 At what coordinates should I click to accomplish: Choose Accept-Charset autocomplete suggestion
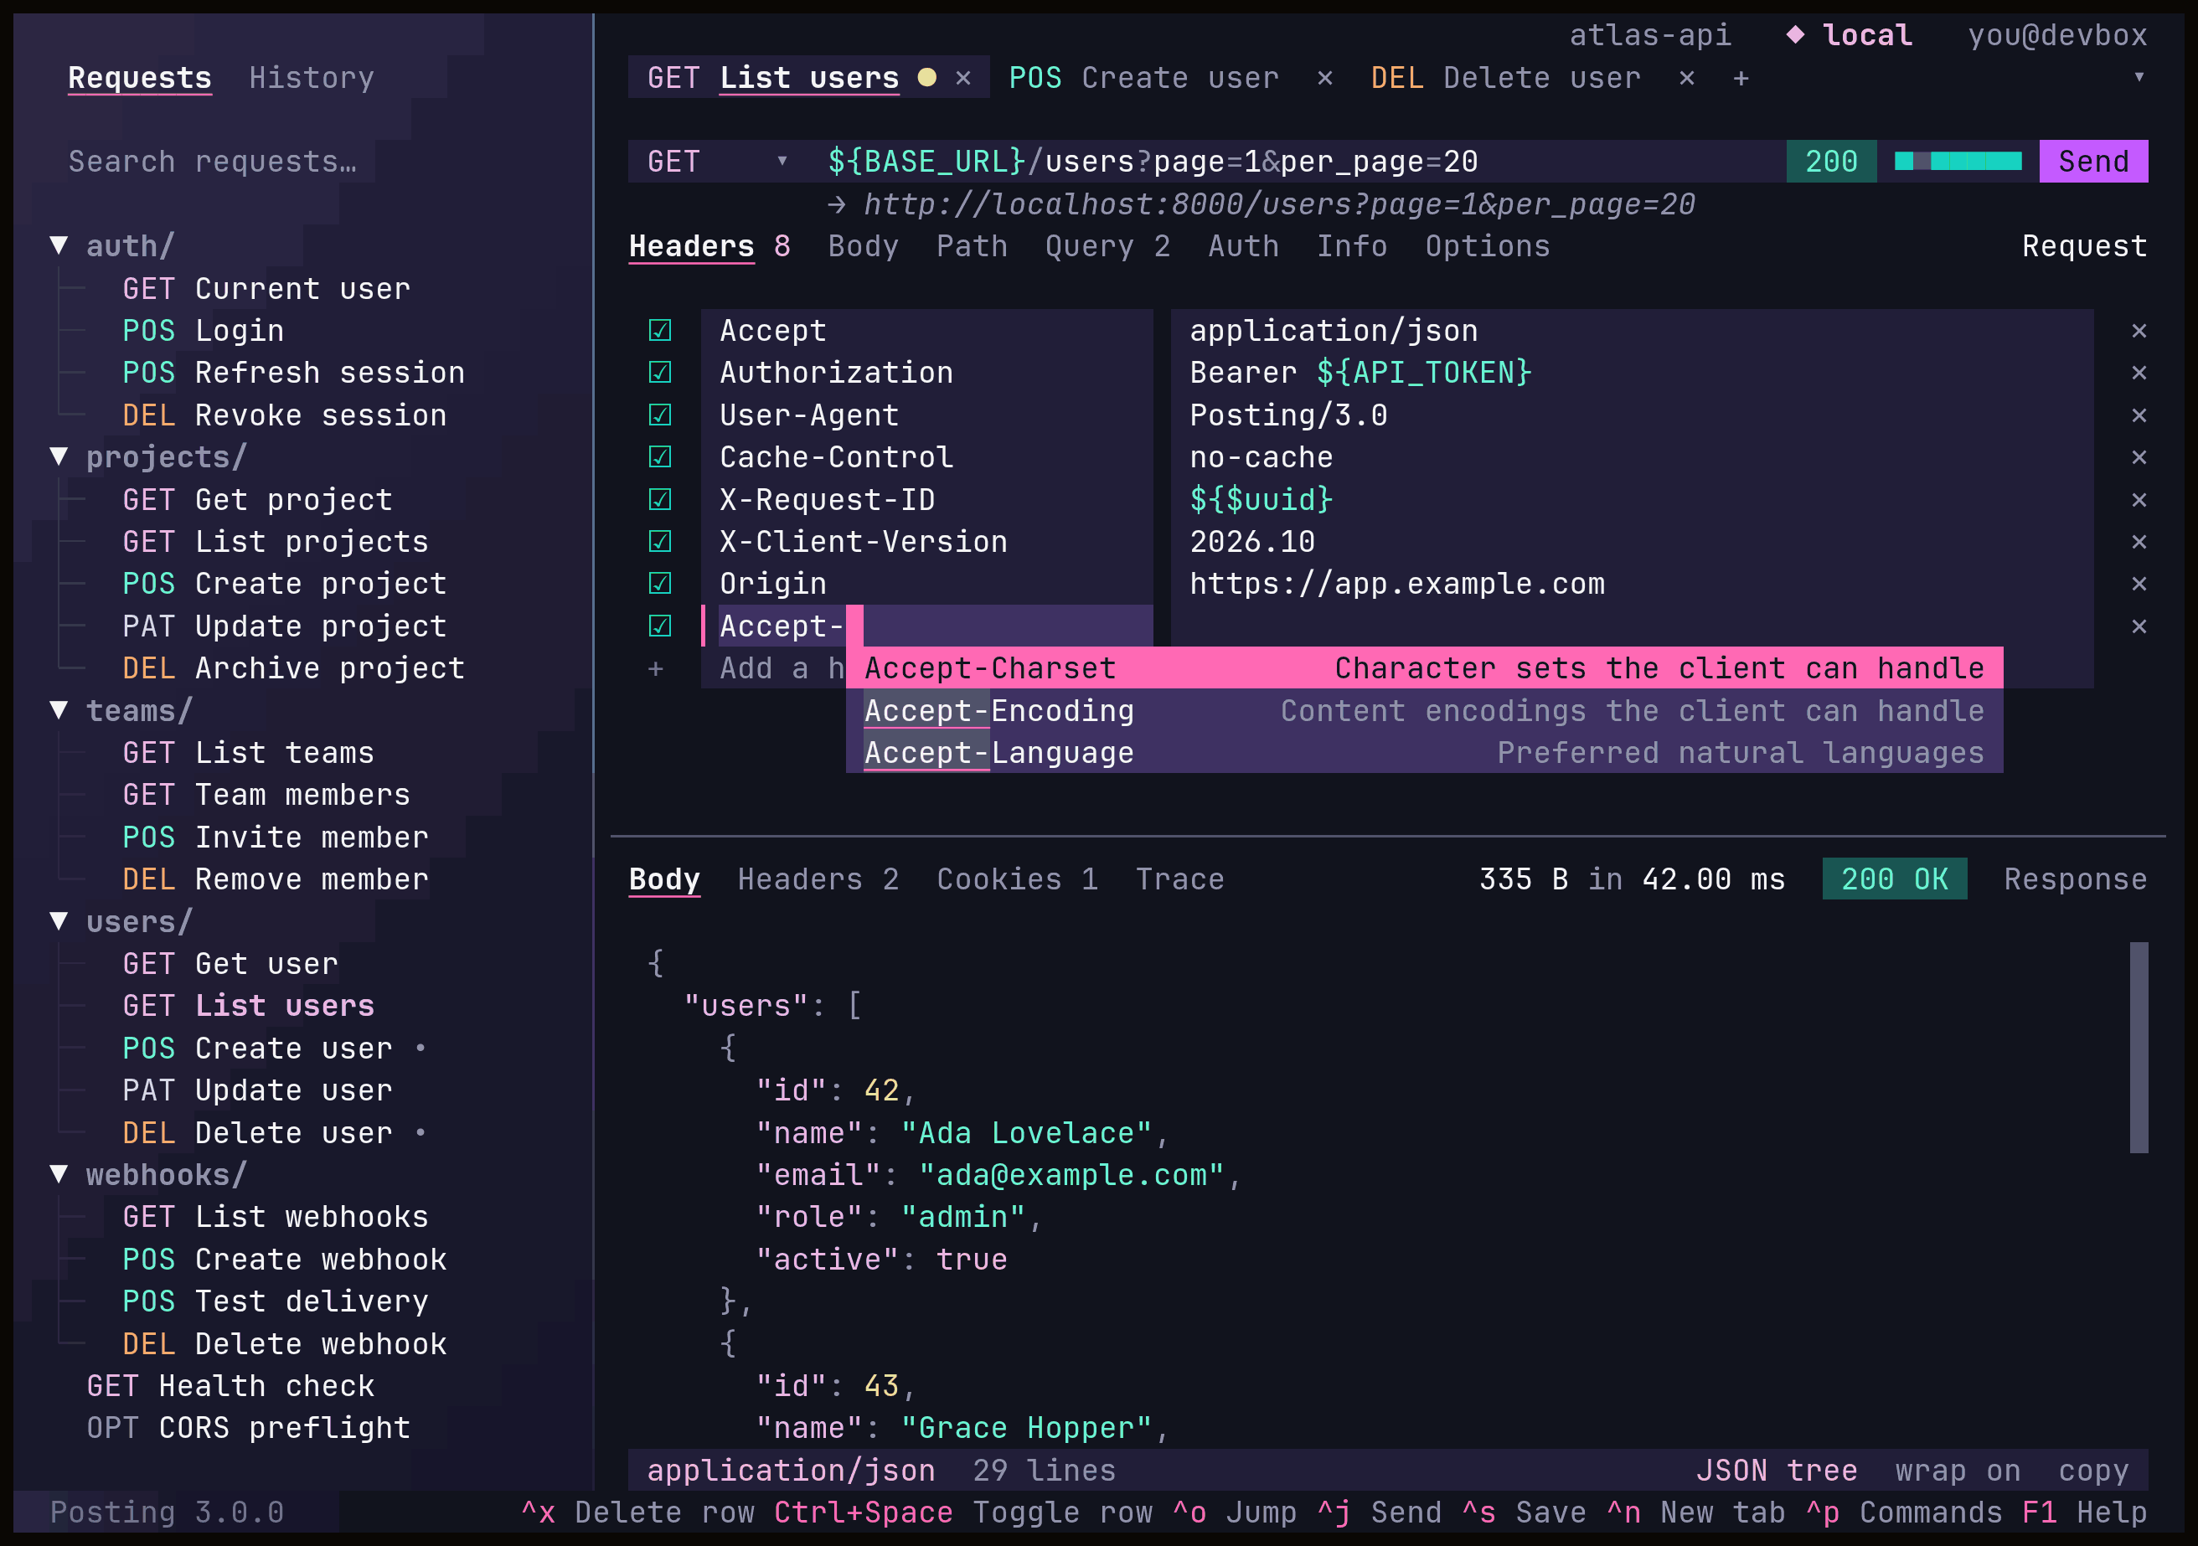point(1425,668)
